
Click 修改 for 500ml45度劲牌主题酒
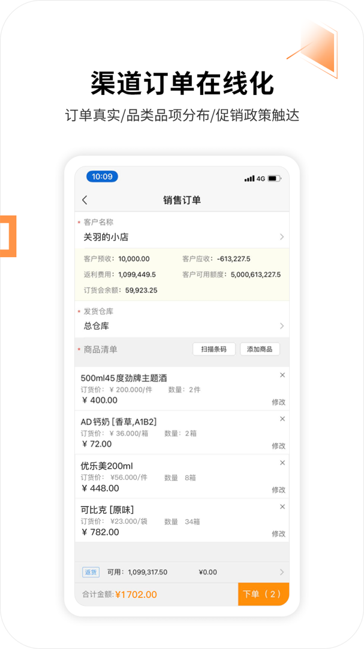click(x=278, y=402)
